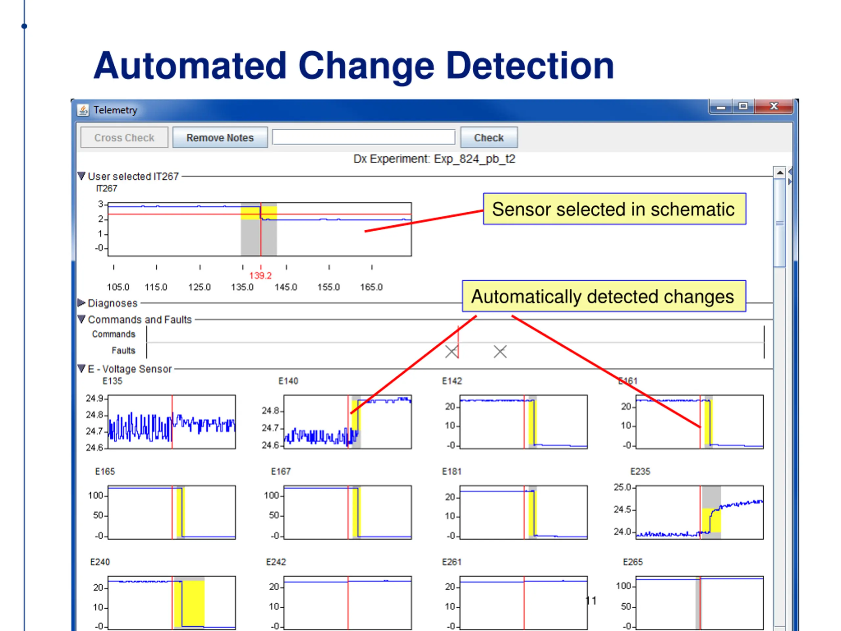
Task: Open the E142 voltage chart
Action: click(x=524, y=422)
